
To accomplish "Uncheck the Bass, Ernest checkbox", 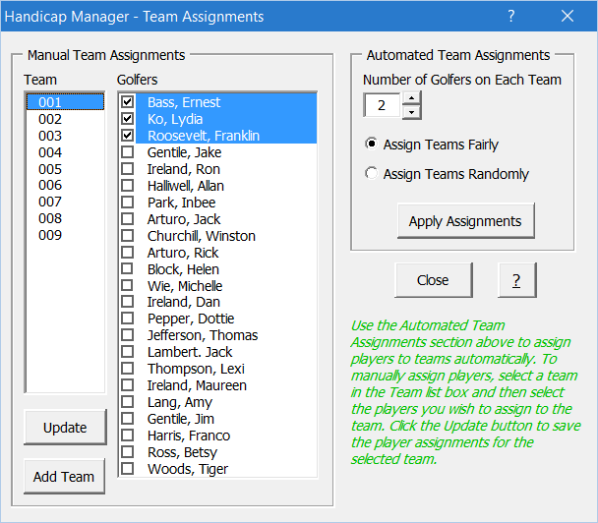I will [x=128, y=102].
